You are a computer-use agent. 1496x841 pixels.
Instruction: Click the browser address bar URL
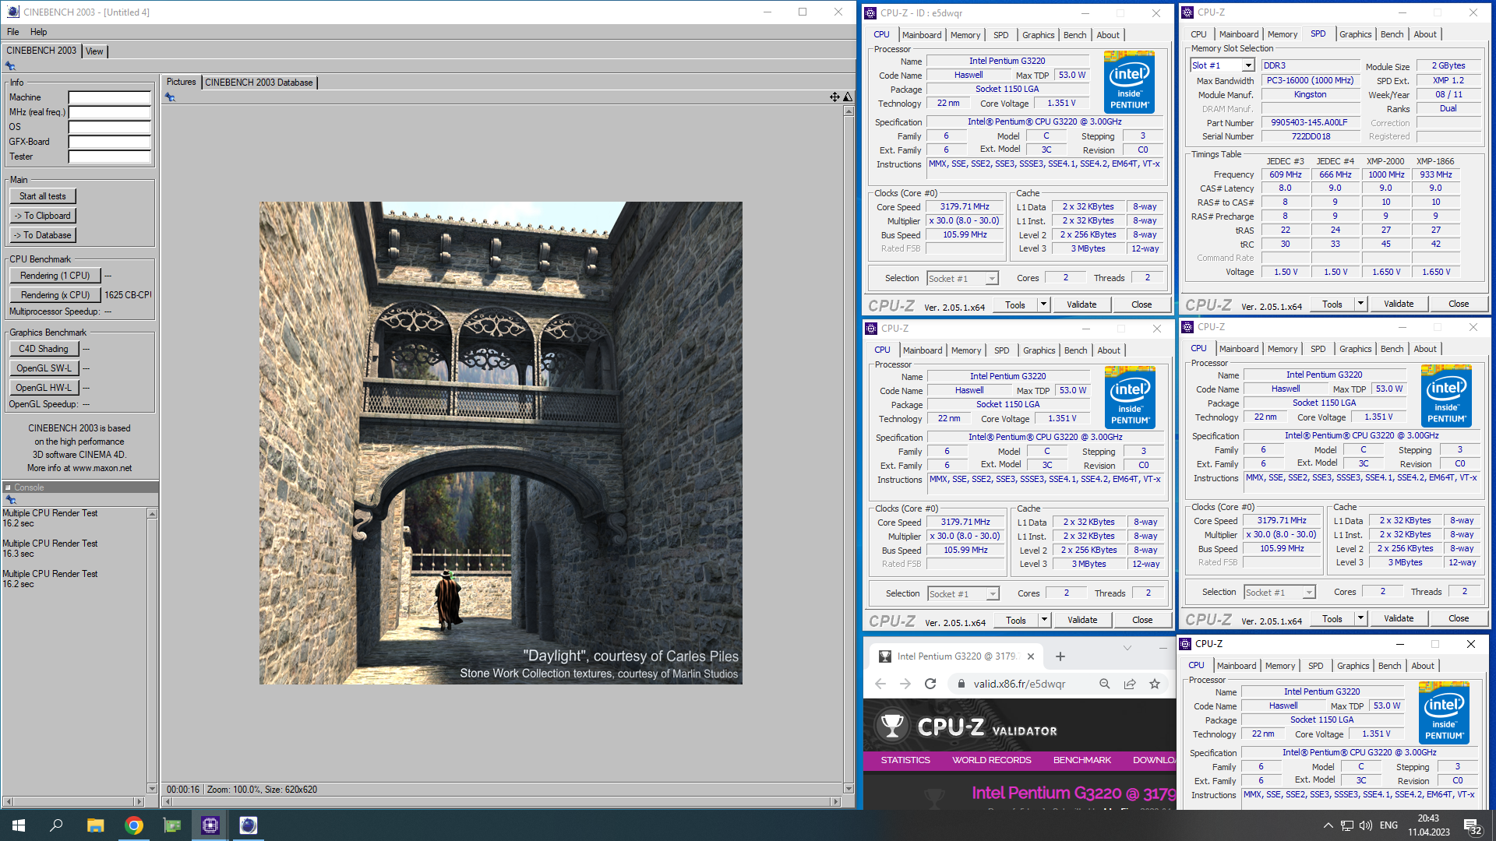click(1019, 684)
